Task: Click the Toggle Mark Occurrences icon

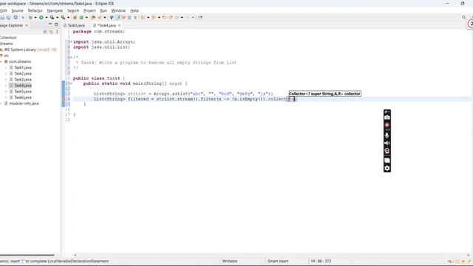Action: point(118,18)
